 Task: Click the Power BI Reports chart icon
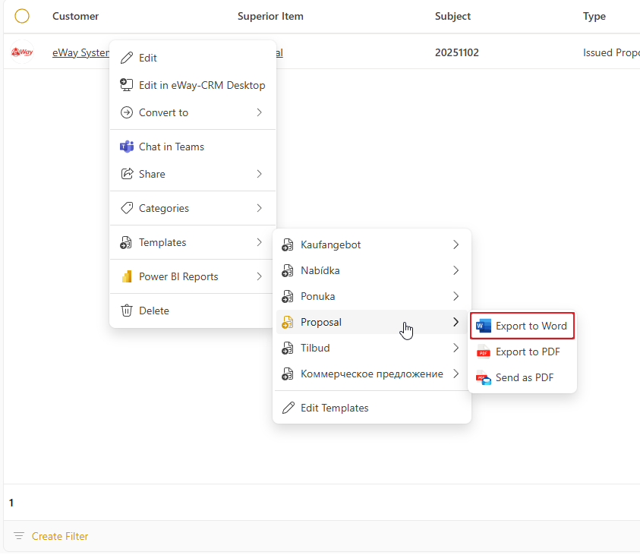[x=127, y=277]
